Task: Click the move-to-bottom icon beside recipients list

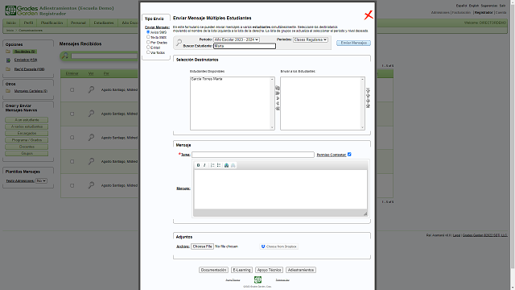Action: (368, 106)
